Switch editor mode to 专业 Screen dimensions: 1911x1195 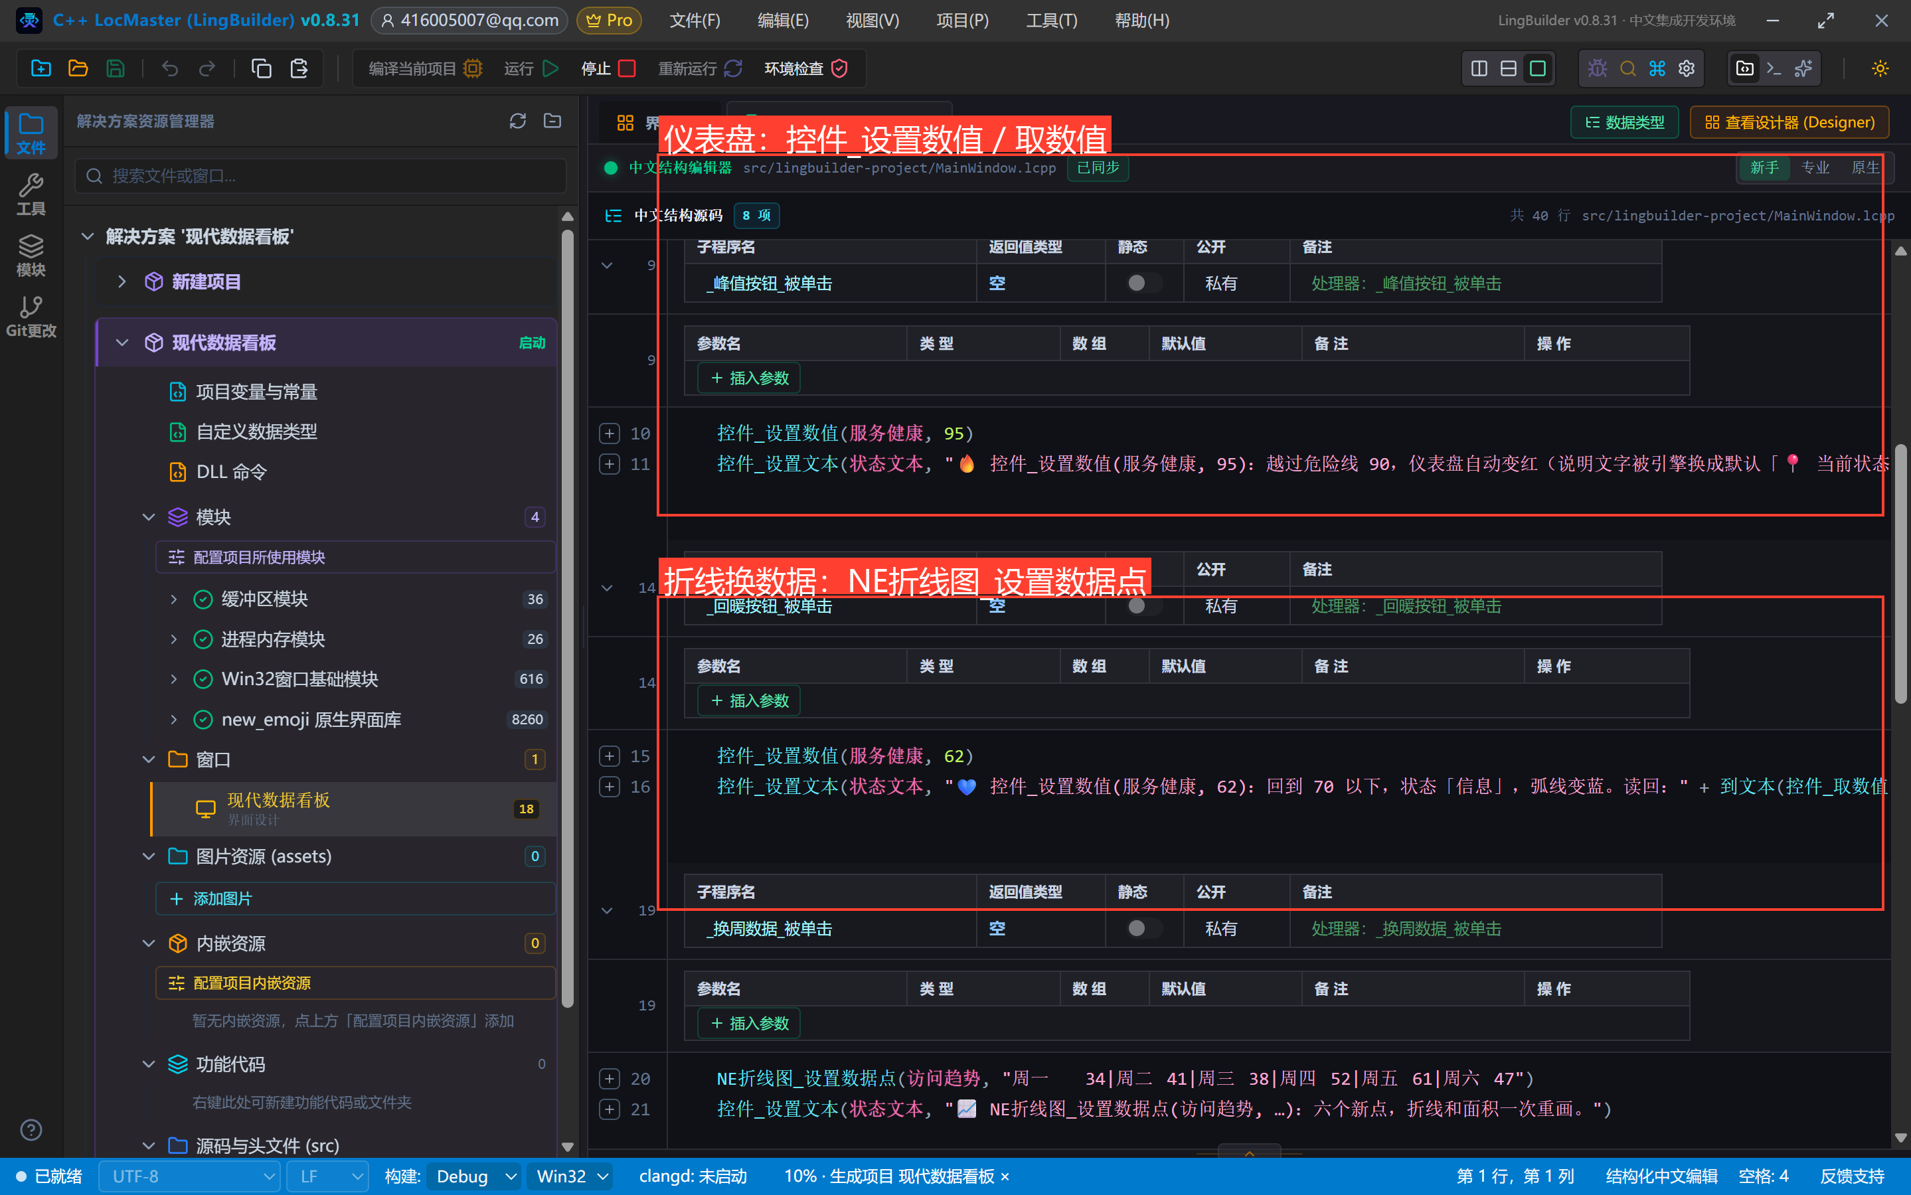1815,167
